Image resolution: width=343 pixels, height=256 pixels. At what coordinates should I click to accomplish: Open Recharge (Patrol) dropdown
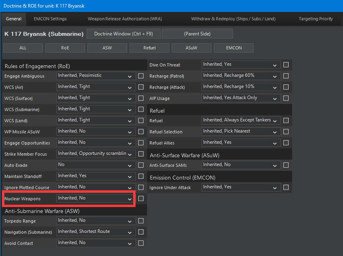point(240,76)
